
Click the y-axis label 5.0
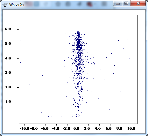tap(8, 44)
